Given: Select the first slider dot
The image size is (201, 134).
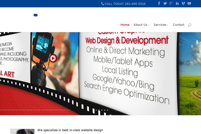Looking at the screenshot, I should 96,110.
